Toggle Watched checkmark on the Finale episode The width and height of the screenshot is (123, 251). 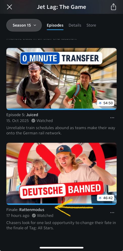pos(34,216)
